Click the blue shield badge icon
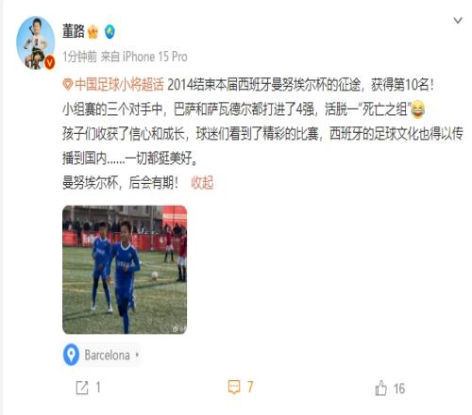Screen dimensions: 472x415 click(110, 32)
